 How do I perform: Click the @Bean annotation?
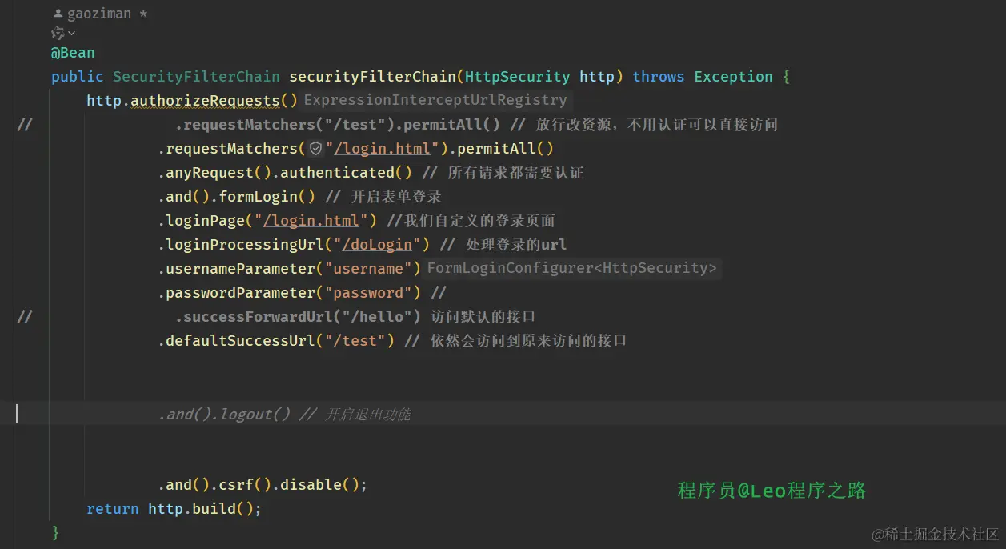(x=73, y=53)
